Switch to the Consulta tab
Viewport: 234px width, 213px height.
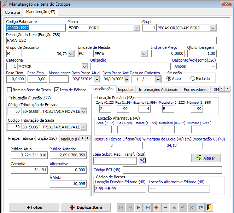tap(12, 12)
